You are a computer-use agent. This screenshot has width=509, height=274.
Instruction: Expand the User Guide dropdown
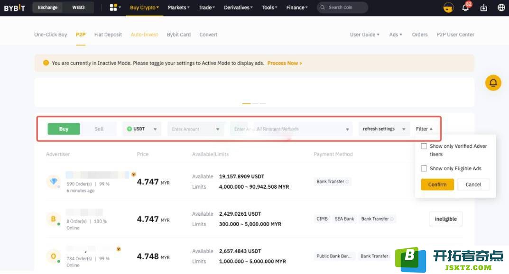[364, 35]
